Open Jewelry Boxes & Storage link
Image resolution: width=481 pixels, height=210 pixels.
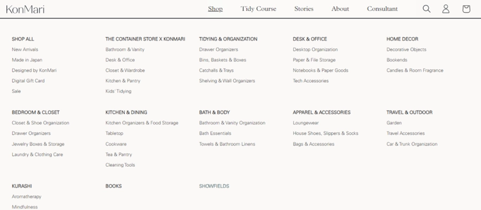(x=38, y=144)
